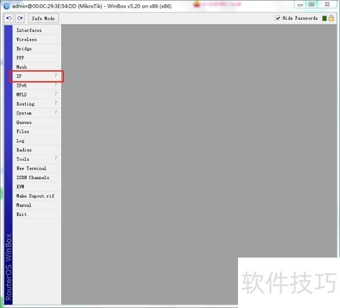
Task: Expand the Tools submenu arrow
Action: coord(56,158)
